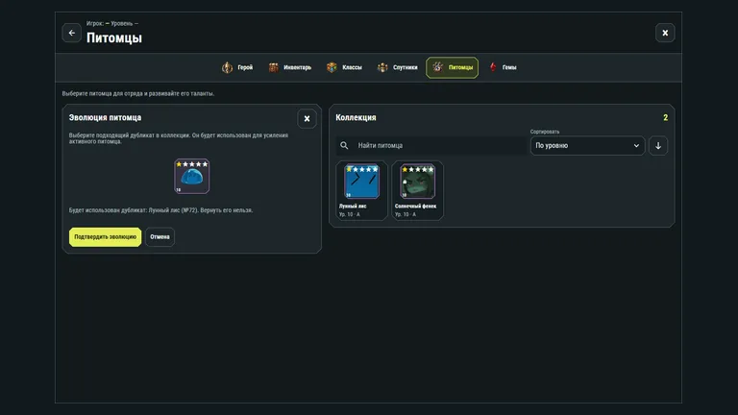Viewport: 738px width, 415px height.
Task: Click the Коллекция heading
Action: [356, 117]
